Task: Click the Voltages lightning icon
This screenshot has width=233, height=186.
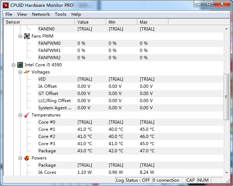Action: [27, 72]
